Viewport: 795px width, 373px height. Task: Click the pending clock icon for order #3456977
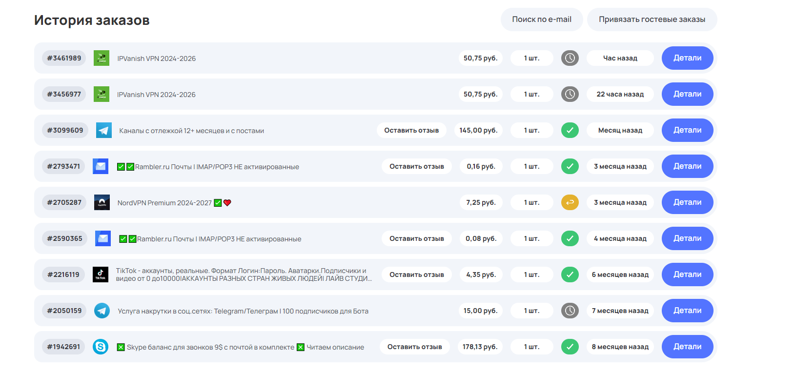pyautogui.click(x=570, y=94)
